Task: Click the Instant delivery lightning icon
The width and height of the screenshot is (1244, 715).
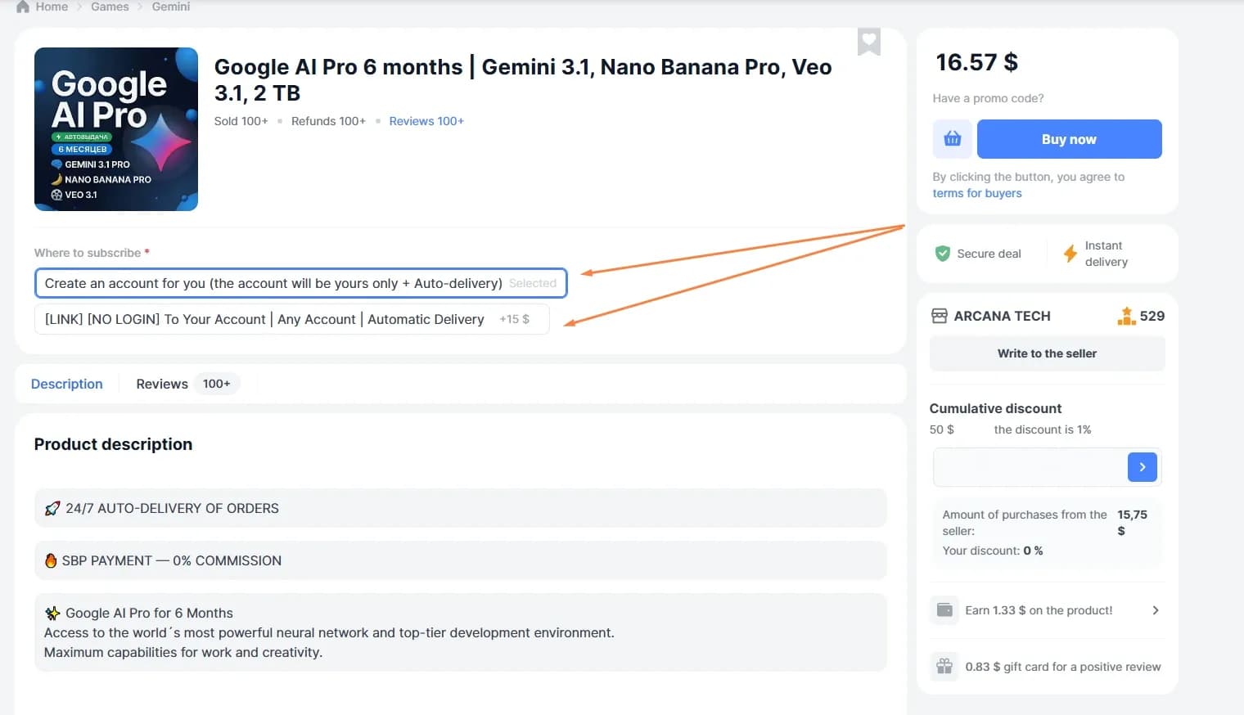Action: tap(1070, 254)
